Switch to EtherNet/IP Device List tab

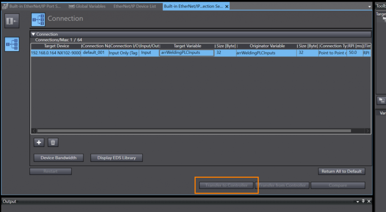(135, 6)
